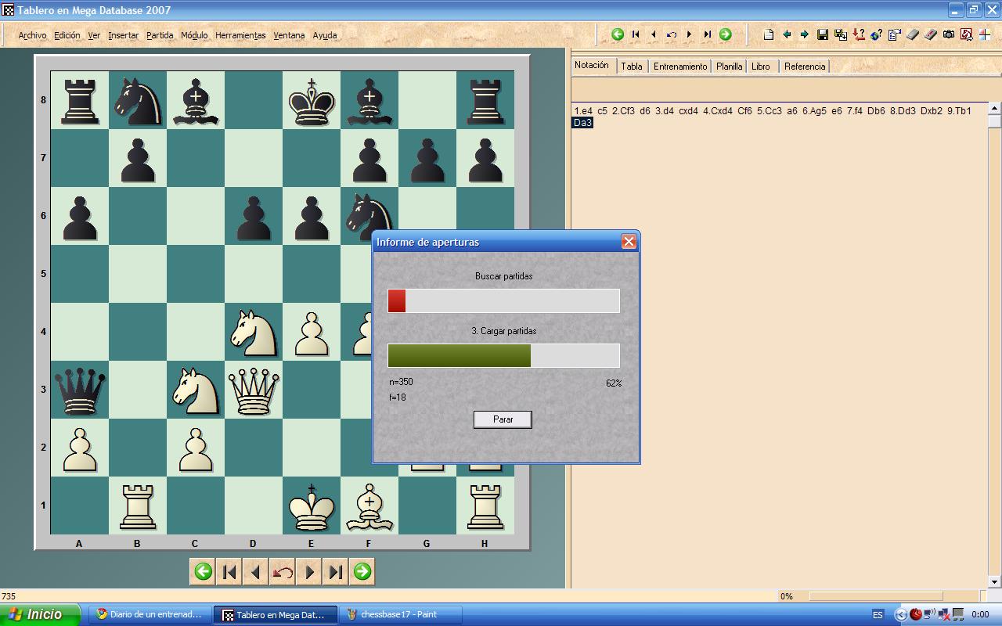
Task: Save the game with the floppy disk icon
Action: 824,34
